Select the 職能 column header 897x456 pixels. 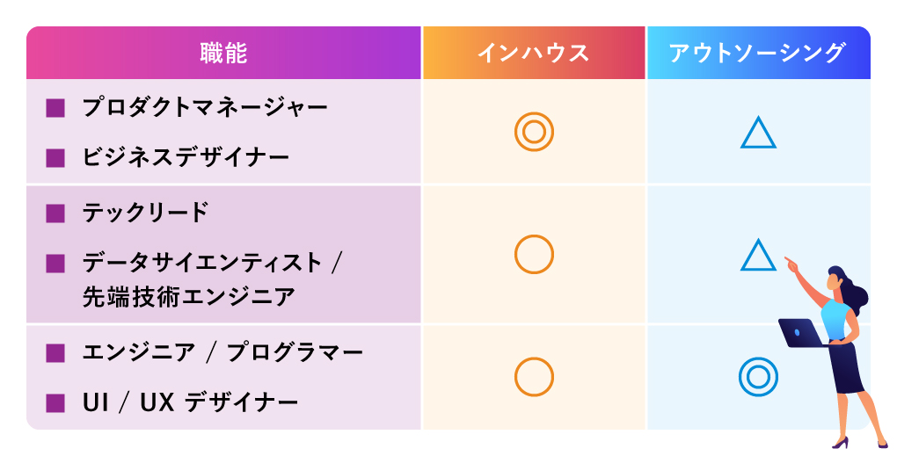[223, 53]
